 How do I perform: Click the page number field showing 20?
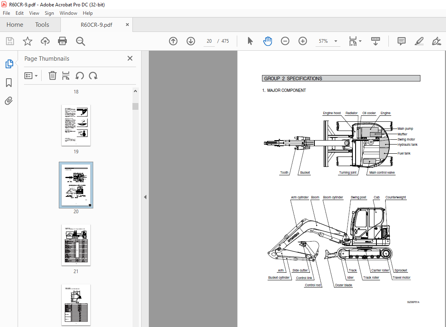(x=209, y=41)
